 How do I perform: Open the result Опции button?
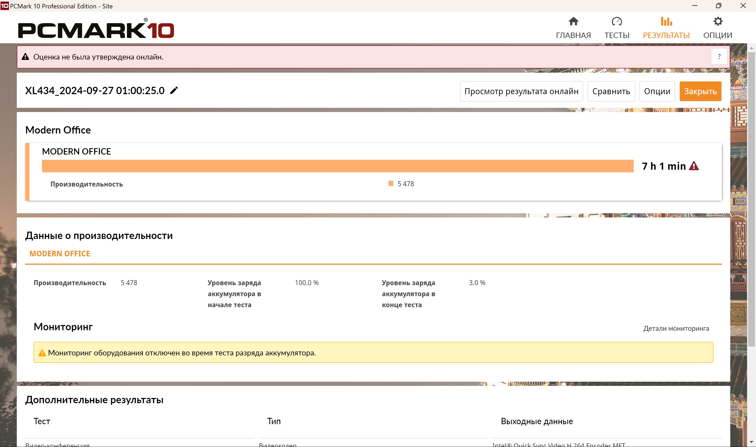pyautogui.click(x=657, y=91)
